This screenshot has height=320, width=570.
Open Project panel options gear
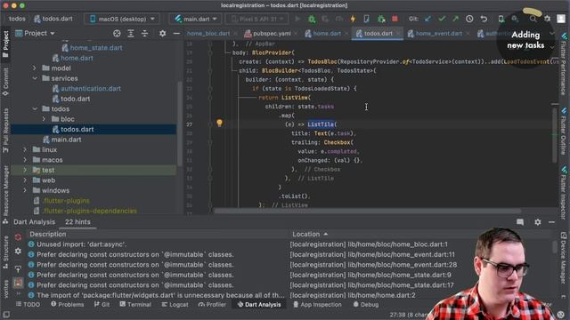(162, 34)
